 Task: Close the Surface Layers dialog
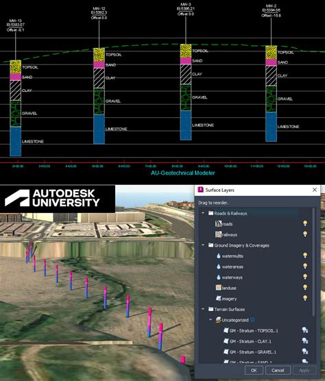[315, 190]
